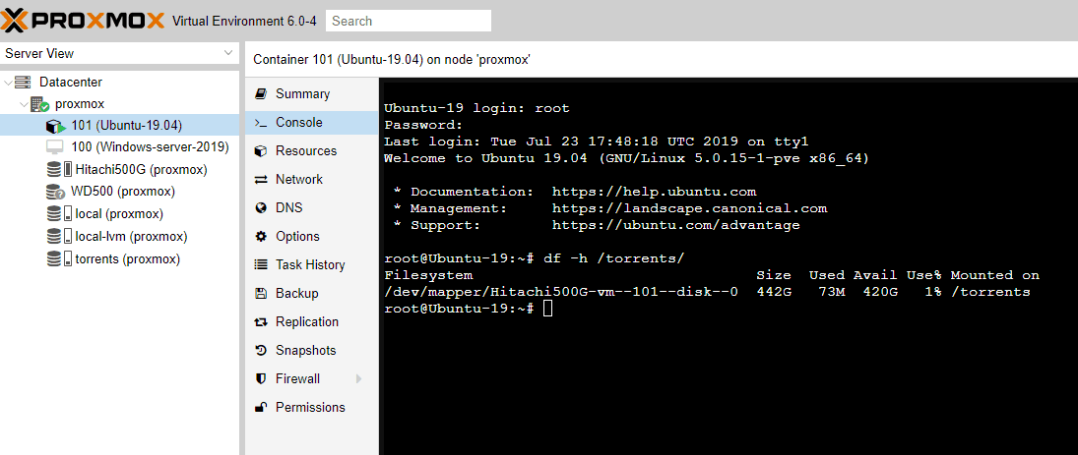Click the Datacenter server icon

pyautogui.click(x=24, y=83)
